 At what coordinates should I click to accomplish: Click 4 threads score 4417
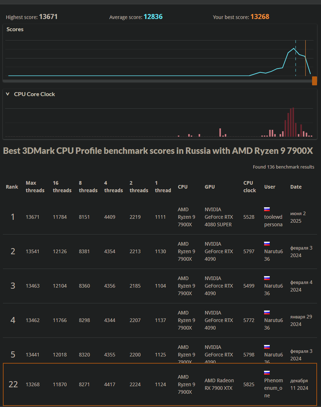point(110,384)
